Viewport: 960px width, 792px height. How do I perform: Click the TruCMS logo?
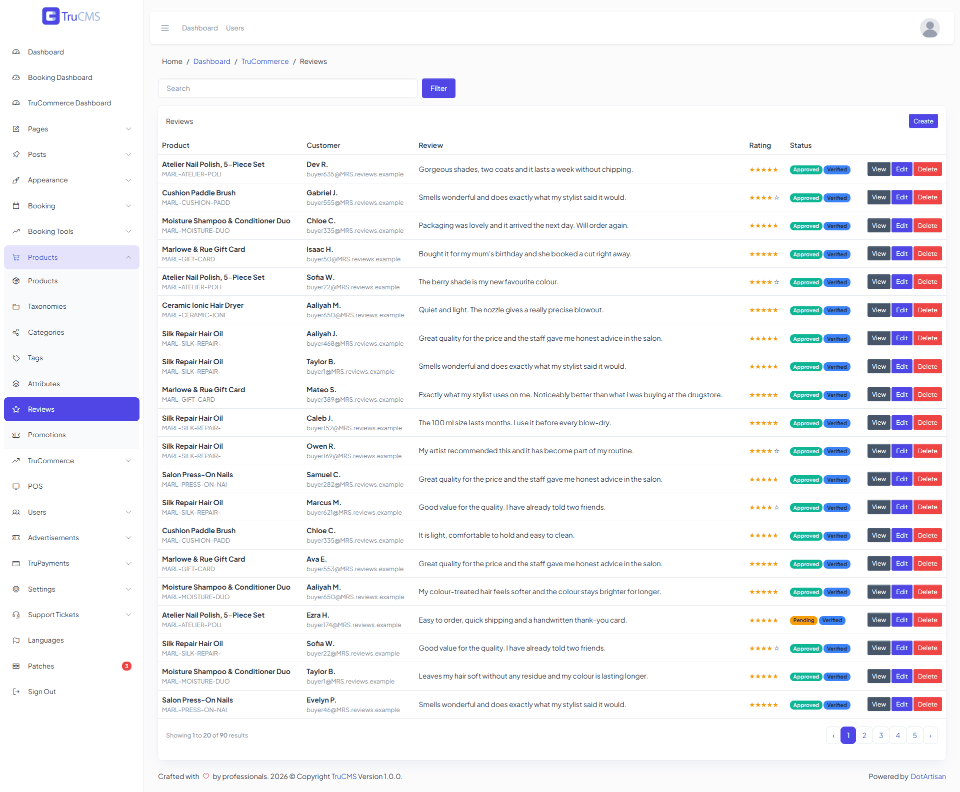[x=71, y=16]
